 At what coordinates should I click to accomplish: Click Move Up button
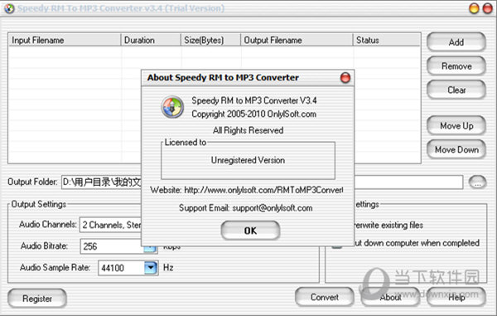pos(456,125)
